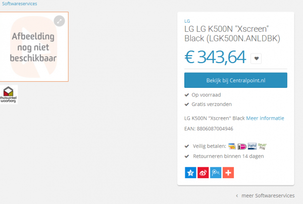
Task: Open more share options plus icon
Action: 228,173
